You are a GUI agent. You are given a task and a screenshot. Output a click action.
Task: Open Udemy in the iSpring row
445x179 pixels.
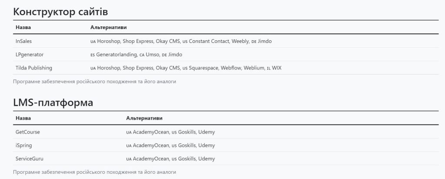pos(206,145)
